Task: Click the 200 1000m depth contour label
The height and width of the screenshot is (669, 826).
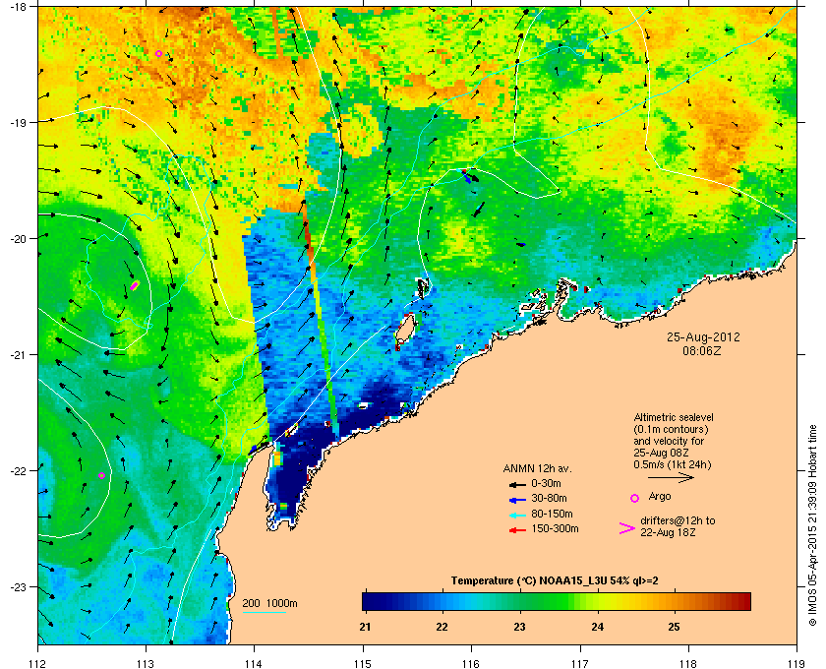Action: pos(269,604)
